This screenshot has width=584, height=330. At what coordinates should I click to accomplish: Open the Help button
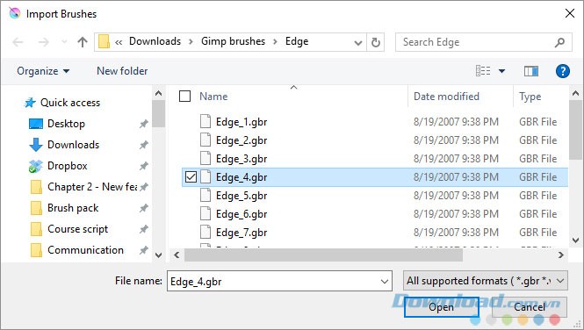(x=562, y=71)
